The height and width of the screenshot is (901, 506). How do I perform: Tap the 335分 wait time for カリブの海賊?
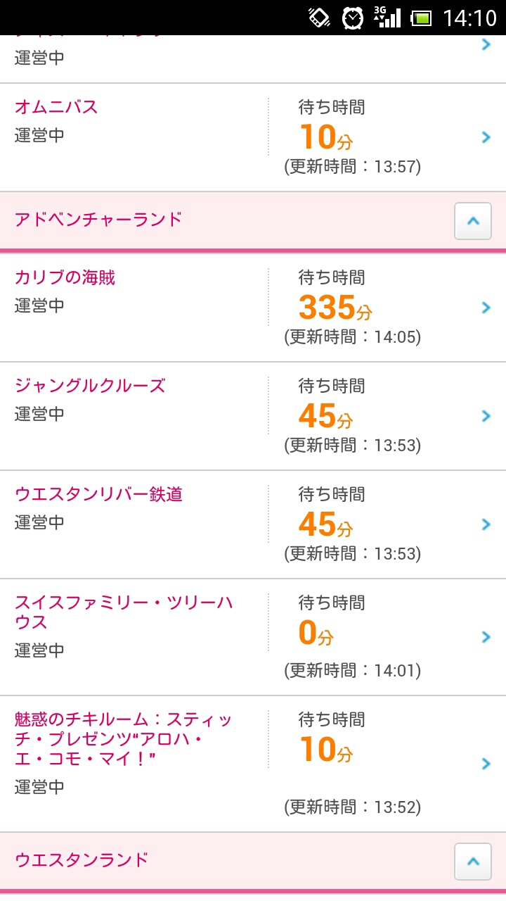(335, 308)
